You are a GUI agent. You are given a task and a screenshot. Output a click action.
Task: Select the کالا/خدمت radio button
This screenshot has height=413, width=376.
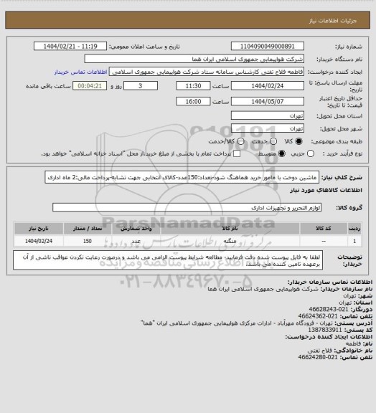tap(240, 141)
